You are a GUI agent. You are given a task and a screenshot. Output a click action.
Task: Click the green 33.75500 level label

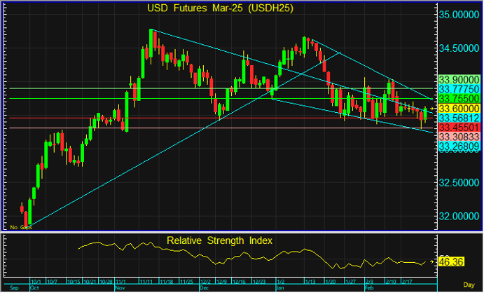(458, 100)
